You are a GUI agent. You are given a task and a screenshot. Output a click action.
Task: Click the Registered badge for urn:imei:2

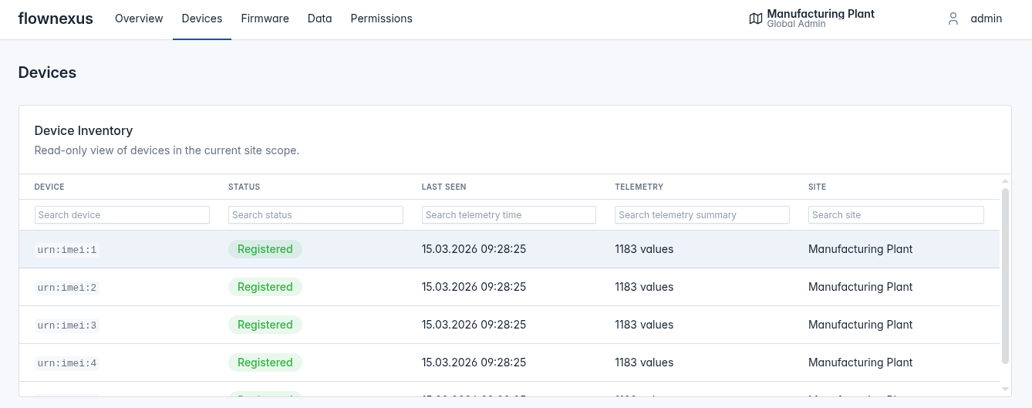(265, 287)
